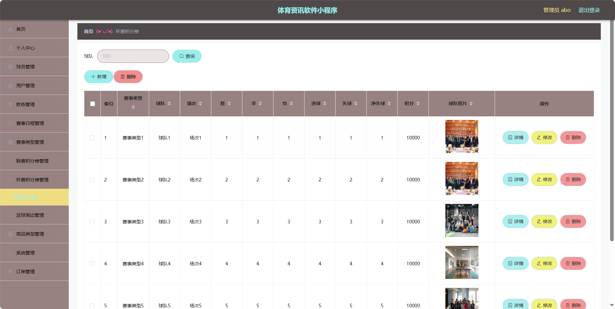Open team photo thumbnail for 球队4
The width and height of the screenshot is (615, 309).
462,262
